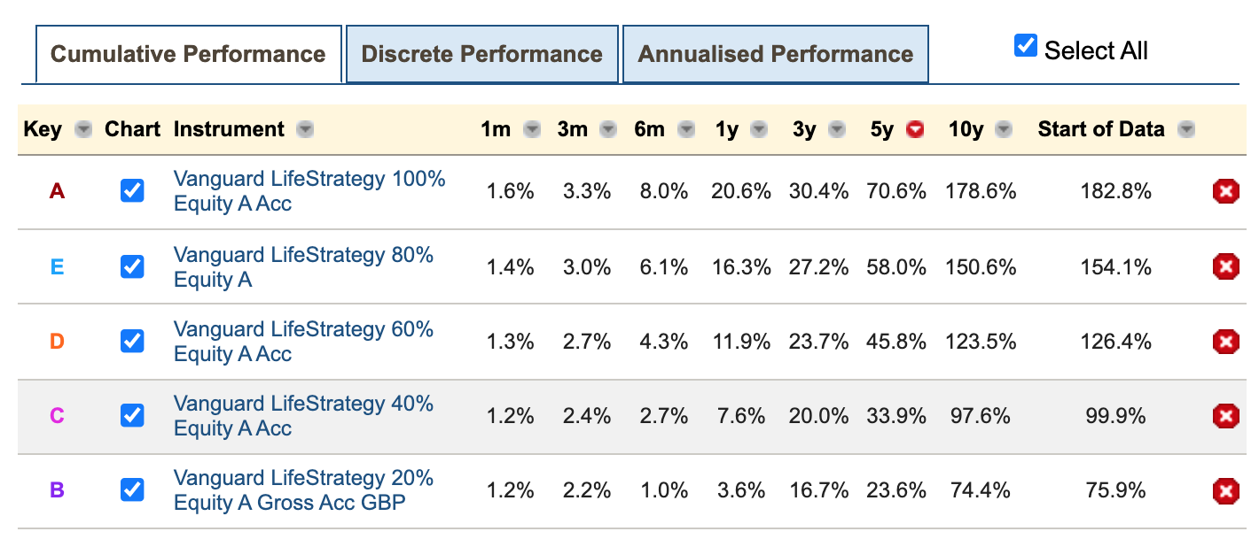1259x547 pixels.
Task: Click red remove icon for 80% Equity
Action: pos(1225,266)
